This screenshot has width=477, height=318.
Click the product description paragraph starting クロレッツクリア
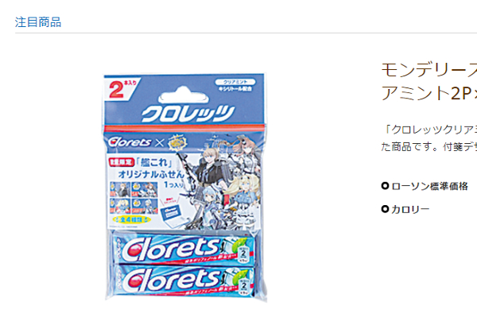pos(429,138)
